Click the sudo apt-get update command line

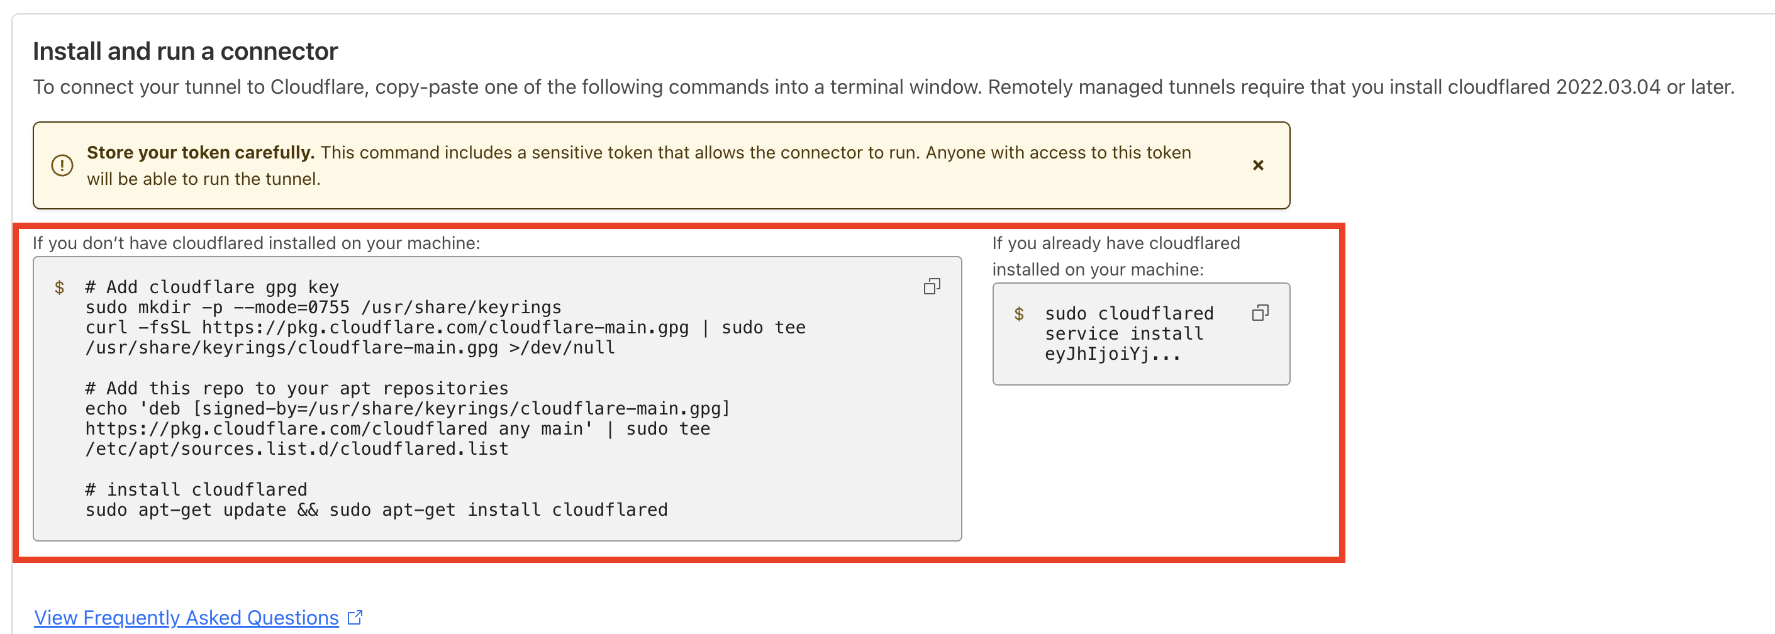(x=376, y=509)
